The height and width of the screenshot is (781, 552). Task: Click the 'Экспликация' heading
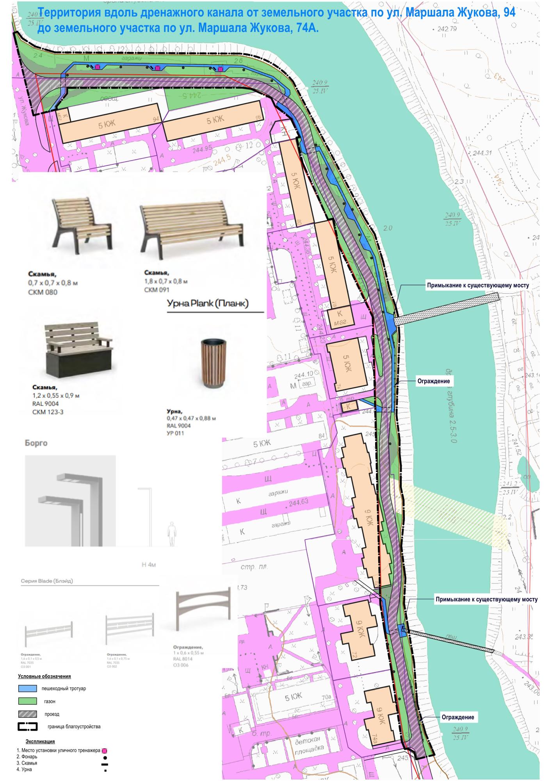click(x=40, y=741)
